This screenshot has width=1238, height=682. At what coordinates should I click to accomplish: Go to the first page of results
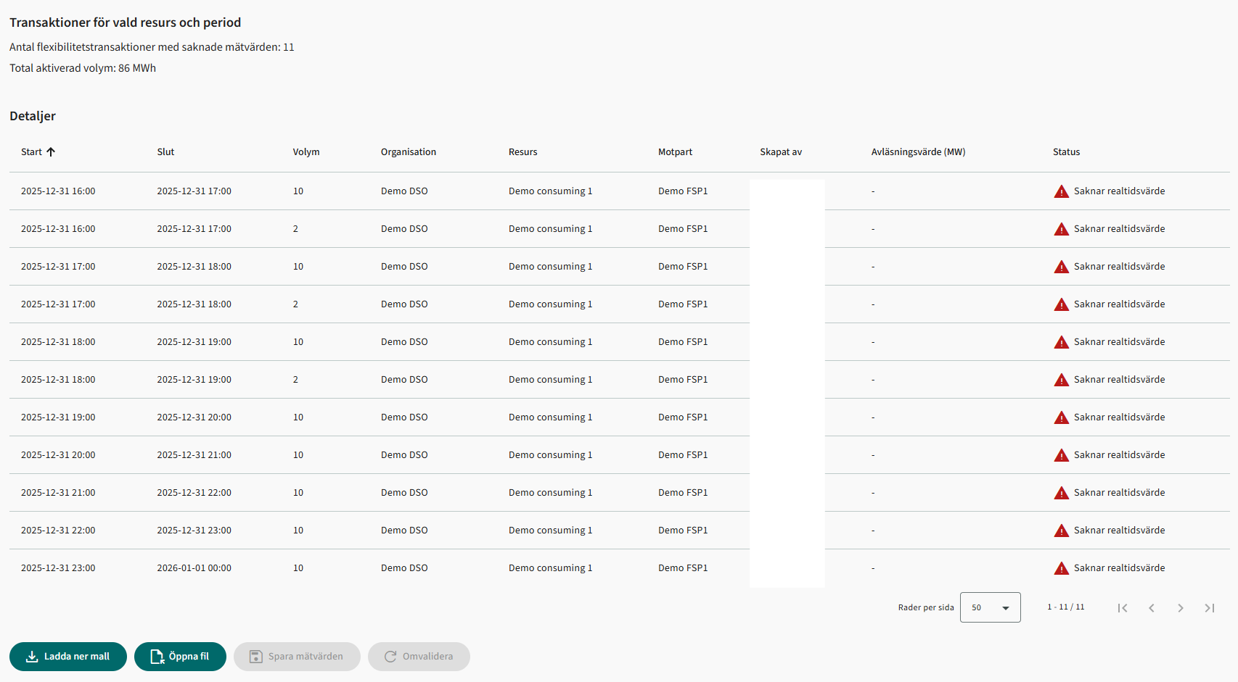1123,608
